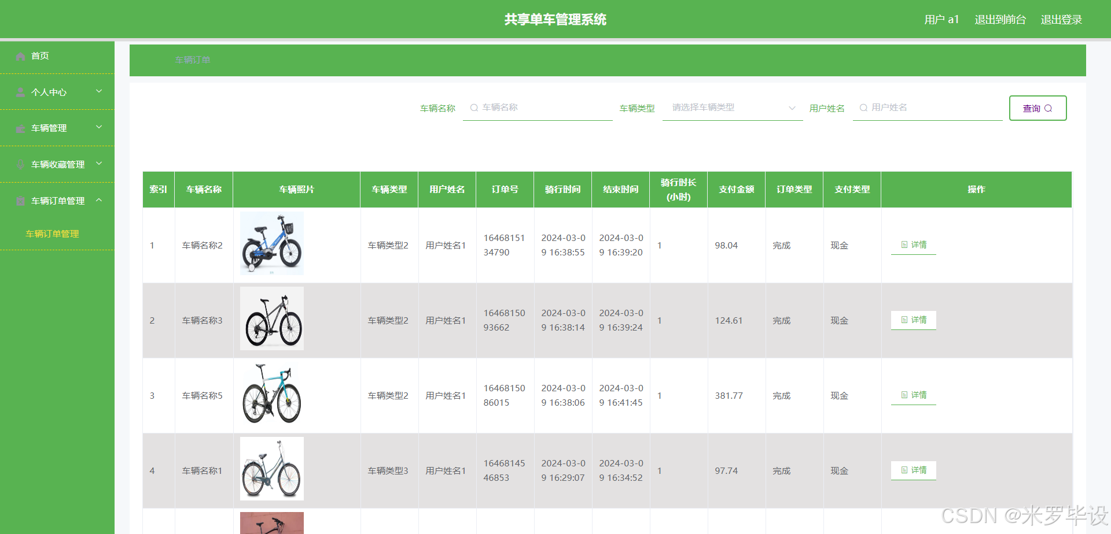Click the document icon of 车辆名称3 详情
The width and height of the screenshot is (1111, 534).
coord(904,320)
